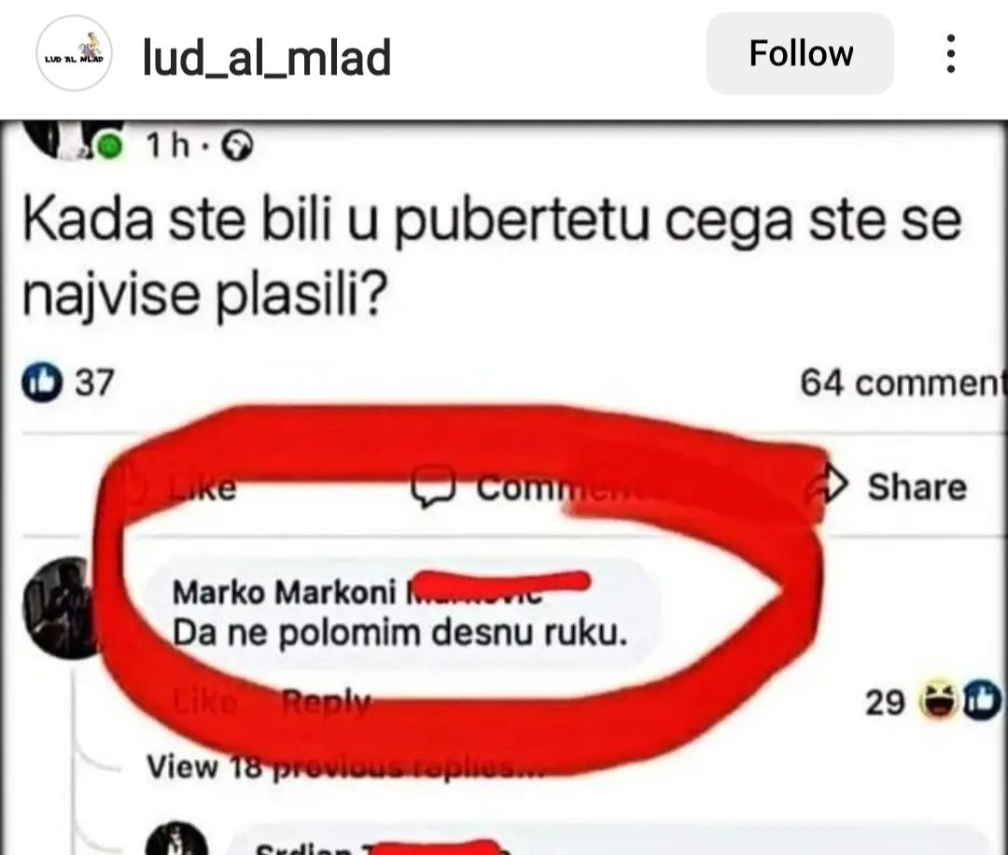Expand View 18 previous replies
The image size is (1008, 855).
[345, 766]
